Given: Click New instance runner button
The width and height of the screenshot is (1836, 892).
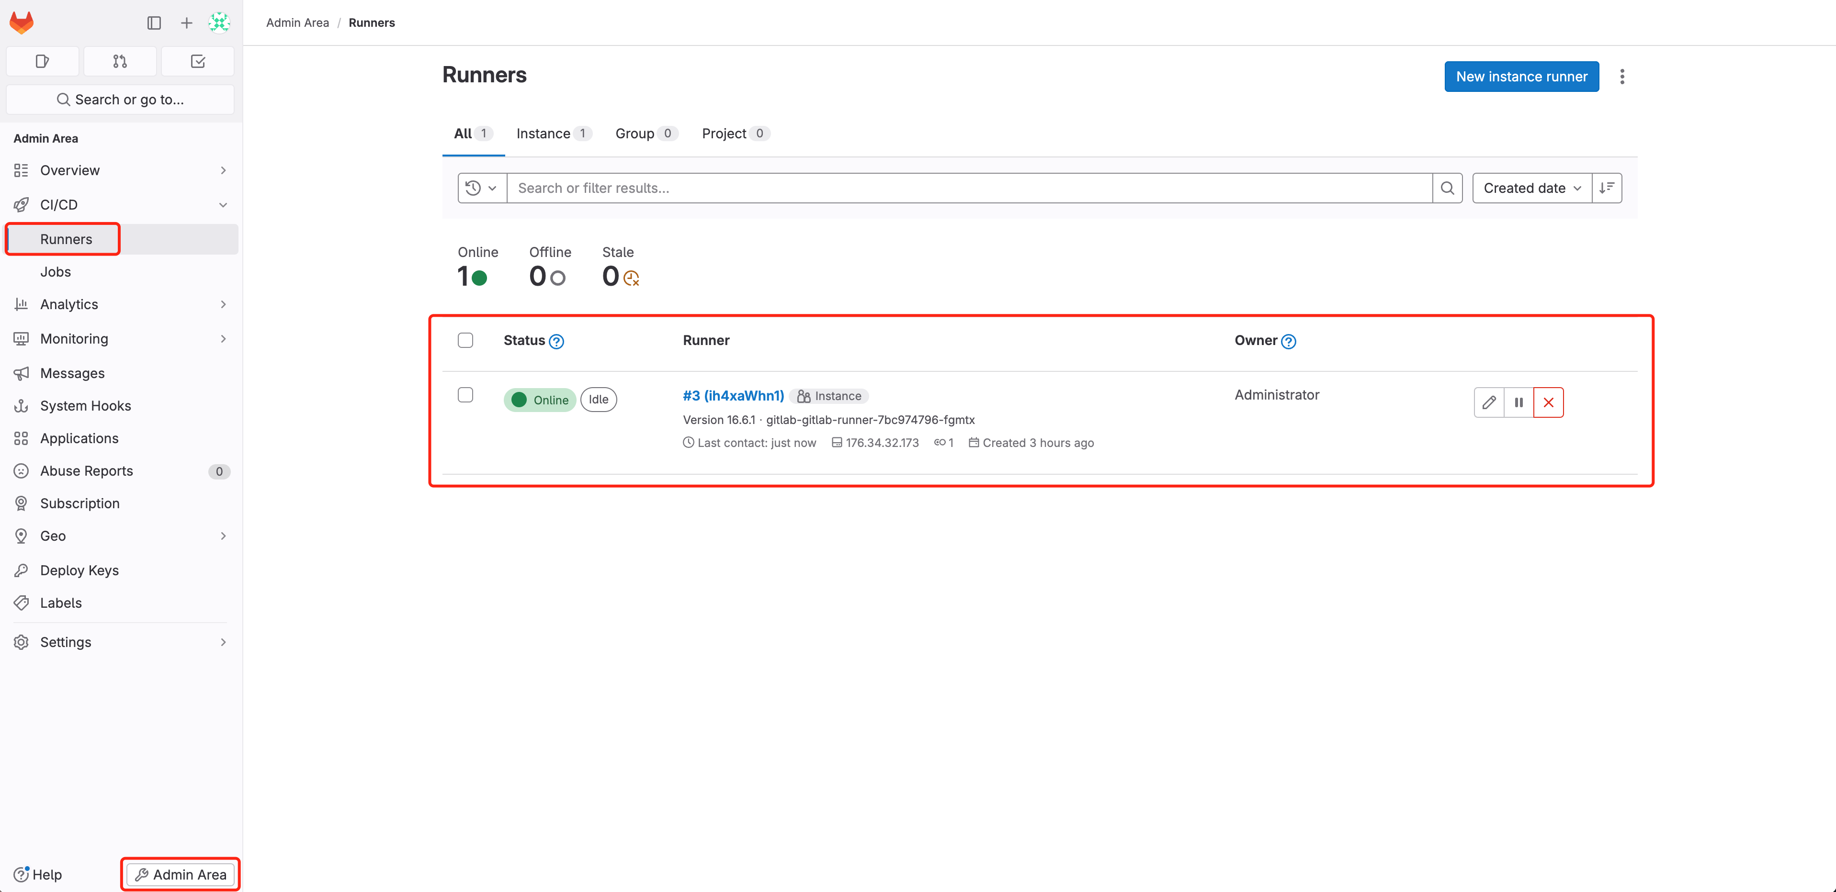Looking at the screenshot, I should pyautogui.click(x=1521, y=76).
